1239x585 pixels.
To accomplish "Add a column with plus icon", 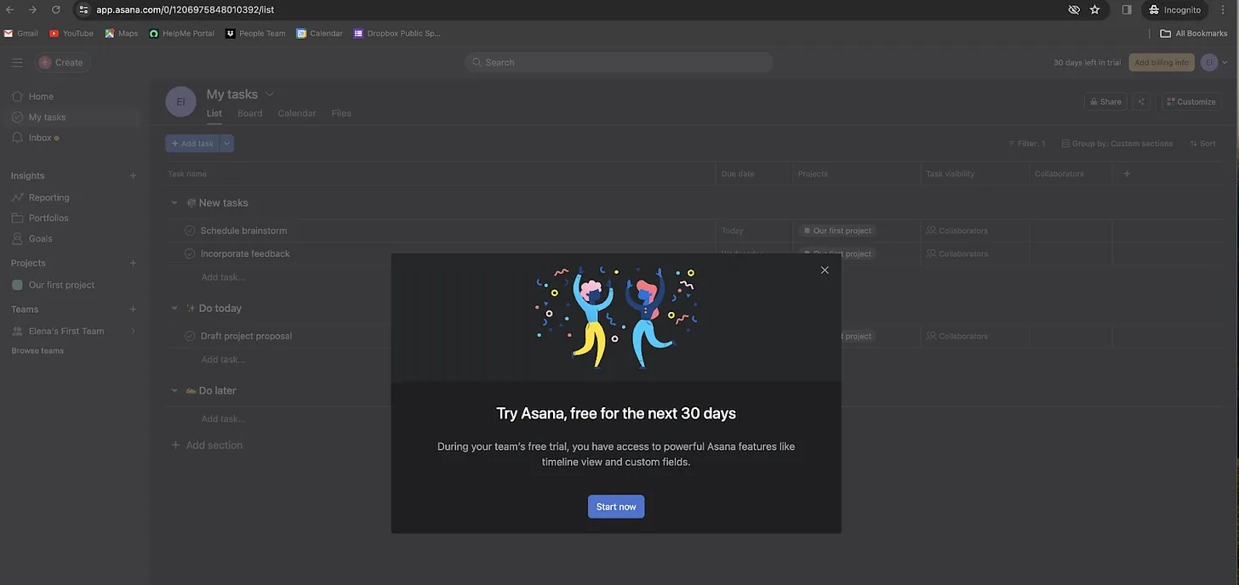I will pos(1128,174).
